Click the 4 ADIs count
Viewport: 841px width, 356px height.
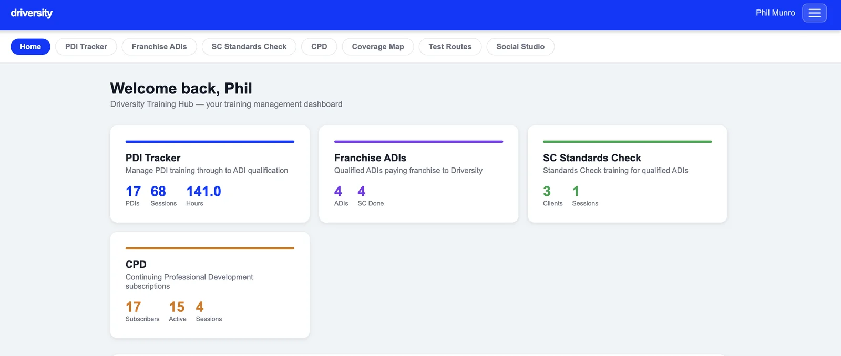(x=338, y=191)
